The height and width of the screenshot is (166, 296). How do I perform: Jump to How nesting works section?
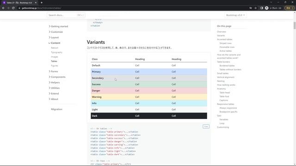pos(226,85)
